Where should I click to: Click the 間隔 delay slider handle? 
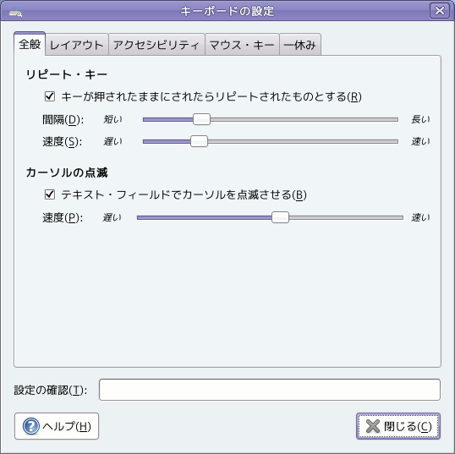point(201,119)
